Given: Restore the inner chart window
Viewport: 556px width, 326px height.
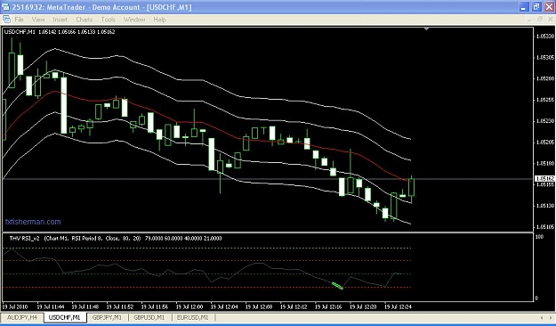Looking at the screenshot, I should (540, 20).
